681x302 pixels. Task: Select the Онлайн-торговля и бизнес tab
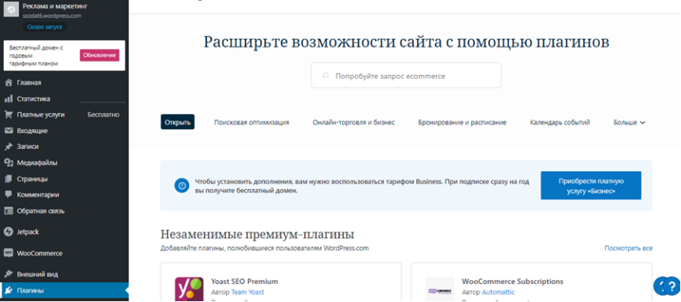coord(353,123)
